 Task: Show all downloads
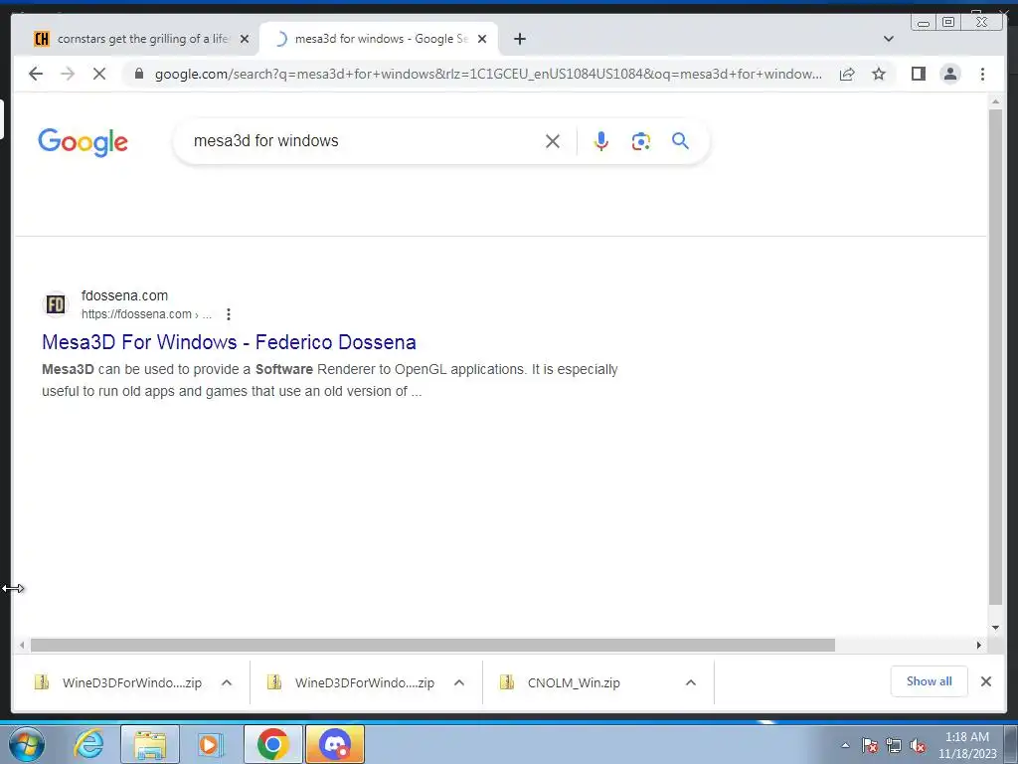930,681
